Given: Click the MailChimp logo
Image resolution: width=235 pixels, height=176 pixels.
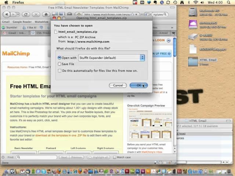Looking at the screenshot, I should coord(16,54).
